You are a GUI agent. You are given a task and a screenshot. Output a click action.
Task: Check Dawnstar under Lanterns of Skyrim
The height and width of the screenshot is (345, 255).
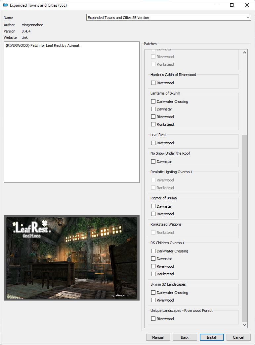pos(153,109)
